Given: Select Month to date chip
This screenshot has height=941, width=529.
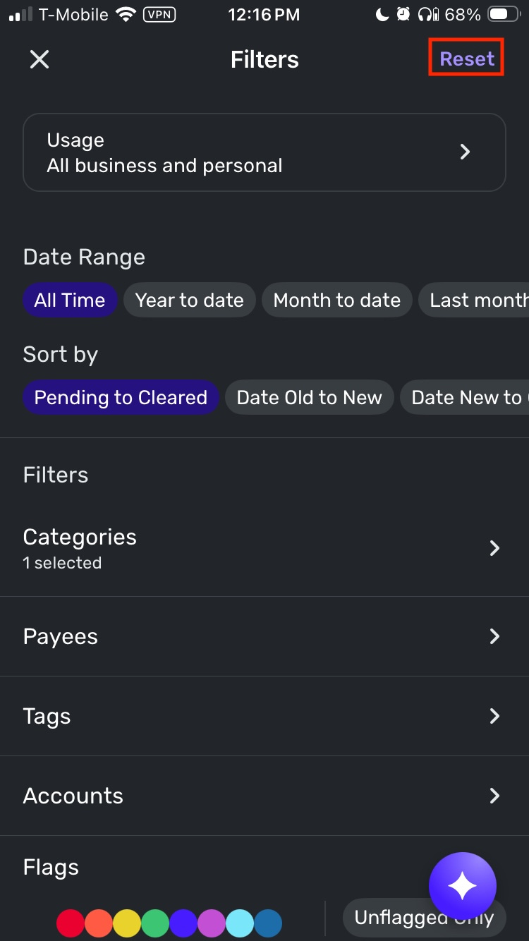Looking at the screenshot, I should tap(336, 300).
